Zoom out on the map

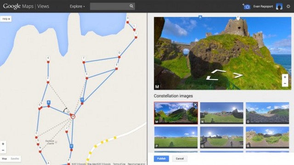pyautogui.click(x=3, y=150)
